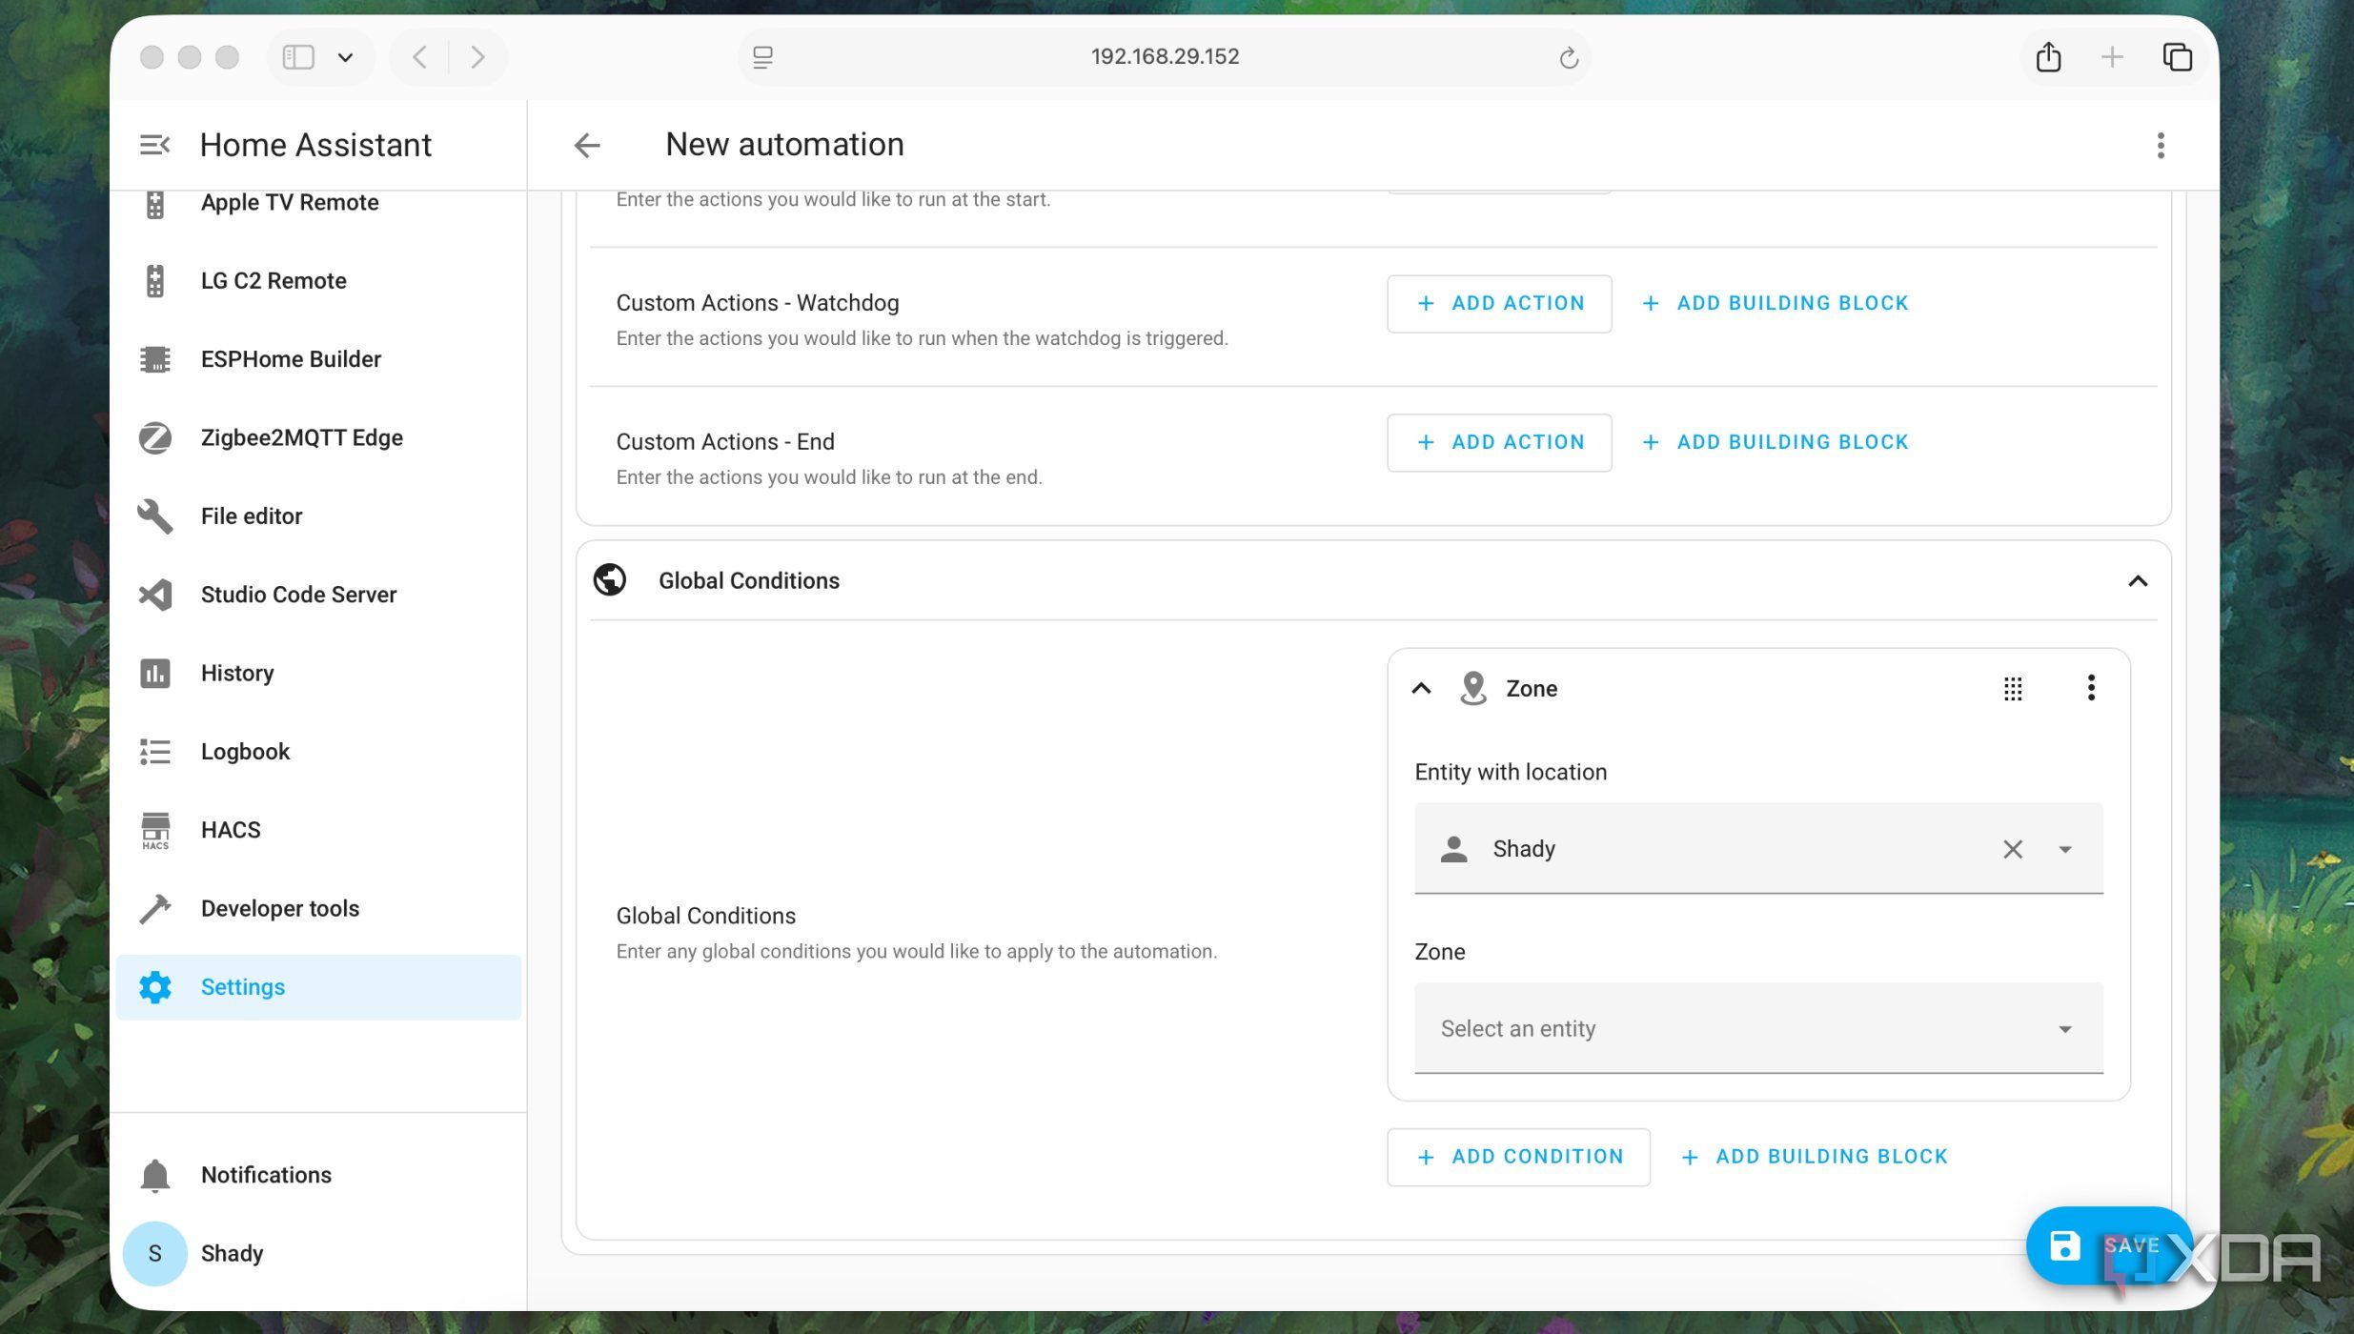This screenshot has width=2354, height=1334.
Task: Open Settings from the sidebar
Action: pos(318,987)
